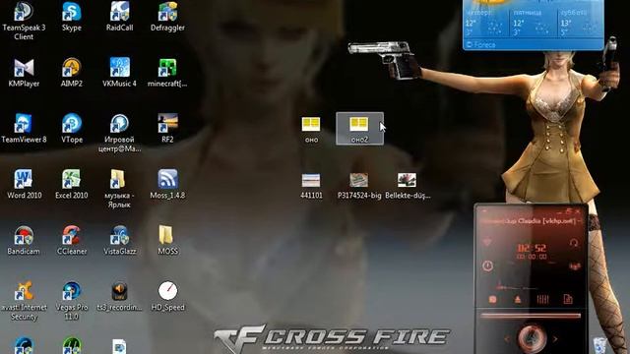Screen dimensions: 630x354
Task: Click the leftmost icon in player's bottom row
Action: [x=493, y=299]
